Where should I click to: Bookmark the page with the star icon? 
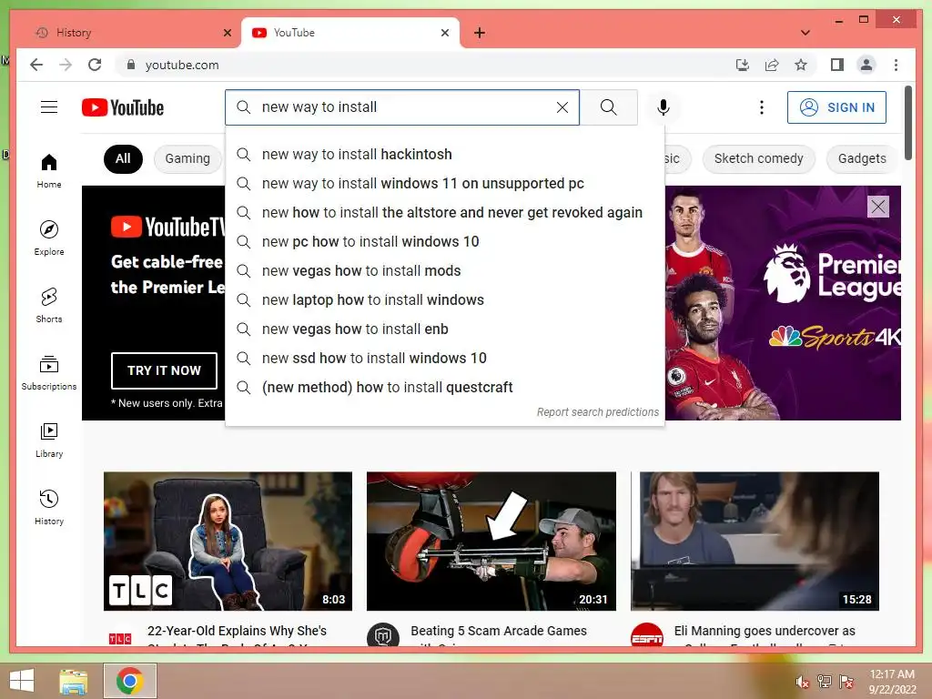coord(801,65)
